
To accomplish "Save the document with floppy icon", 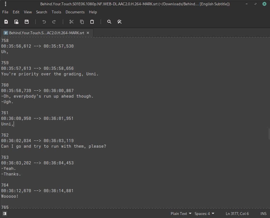I will coord(27,22).
